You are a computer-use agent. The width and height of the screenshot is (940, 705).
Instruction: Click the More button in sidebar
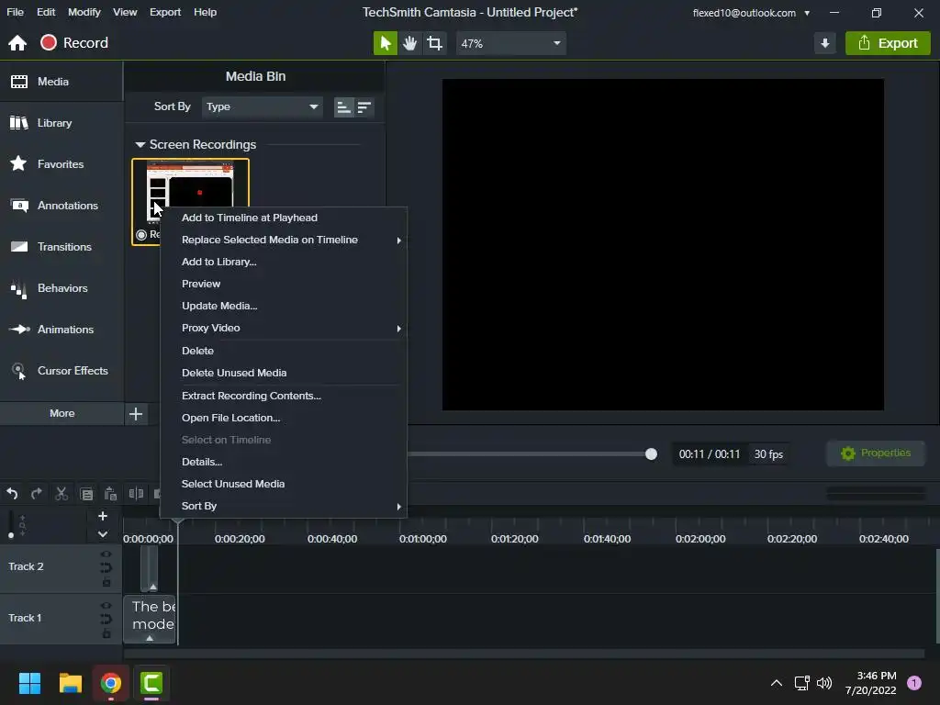(x=62, y=413)
